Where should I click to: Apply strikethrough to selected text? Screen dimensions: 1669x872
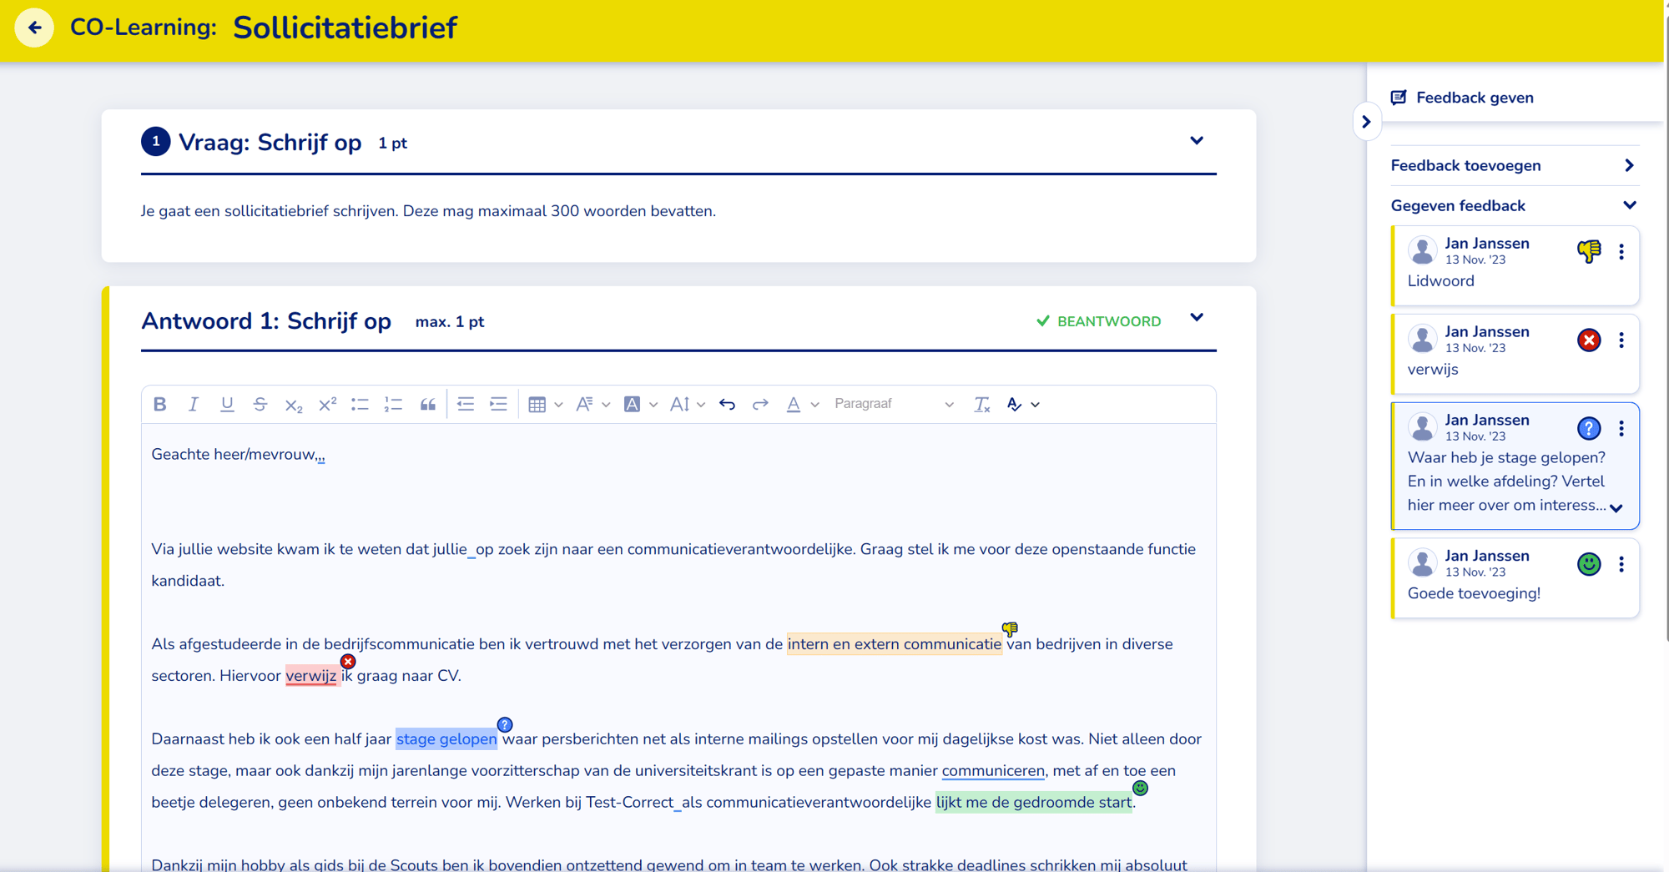260,404
